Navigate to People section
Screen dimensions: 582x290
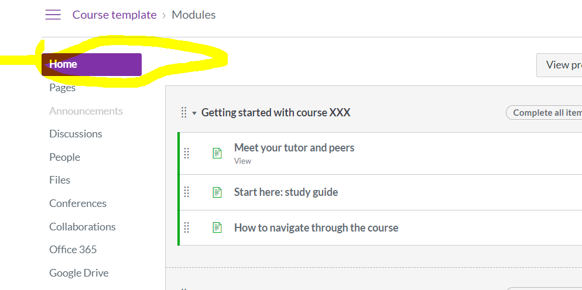pos(64,157)
